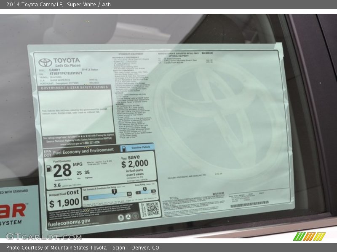Click the Government 5-Star Safety Ratings header
The width and height of the screenshot is (337, 252).
coord(75,88)
